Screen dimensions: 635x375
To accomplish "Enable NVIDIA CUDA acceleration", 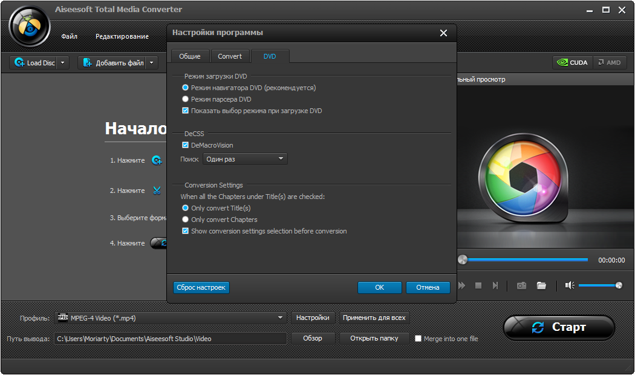I will (571, 62).
